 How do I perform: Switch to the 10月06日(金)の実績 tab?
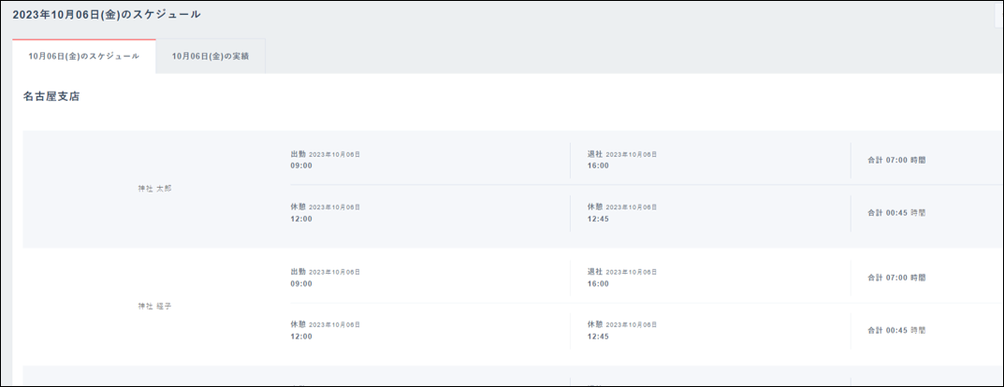(211, 57)
